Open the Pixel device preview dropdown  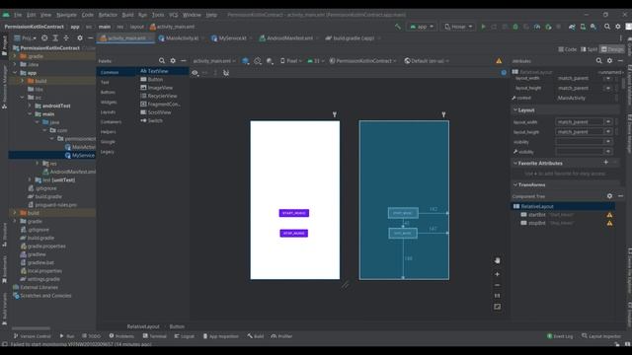coord(291,61)
